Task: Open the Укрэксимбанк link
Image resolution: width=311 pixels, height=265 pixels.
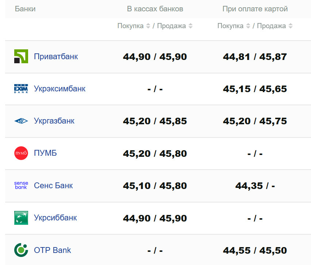Action: [59, 89]
